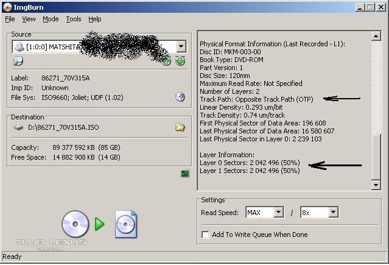The width and height of the screenshot is (389, 265).
Task: Click the Layer 0 Sectors line
Action: tap(250, 163)
